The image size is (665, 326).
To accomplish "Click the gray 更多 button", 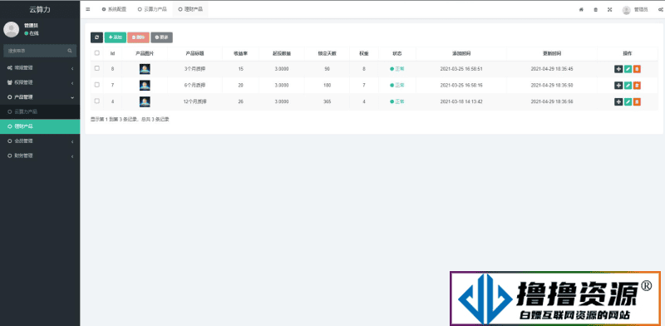I will (x=161, y=37).
